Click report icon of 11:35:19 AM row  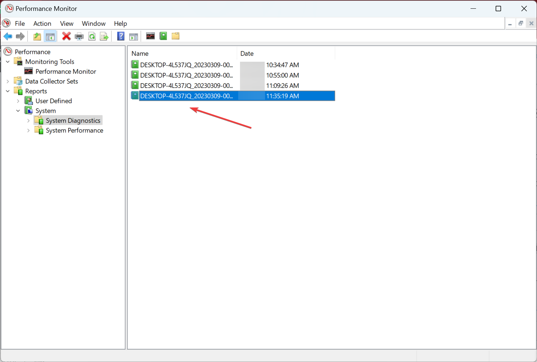tap(135, 95)
